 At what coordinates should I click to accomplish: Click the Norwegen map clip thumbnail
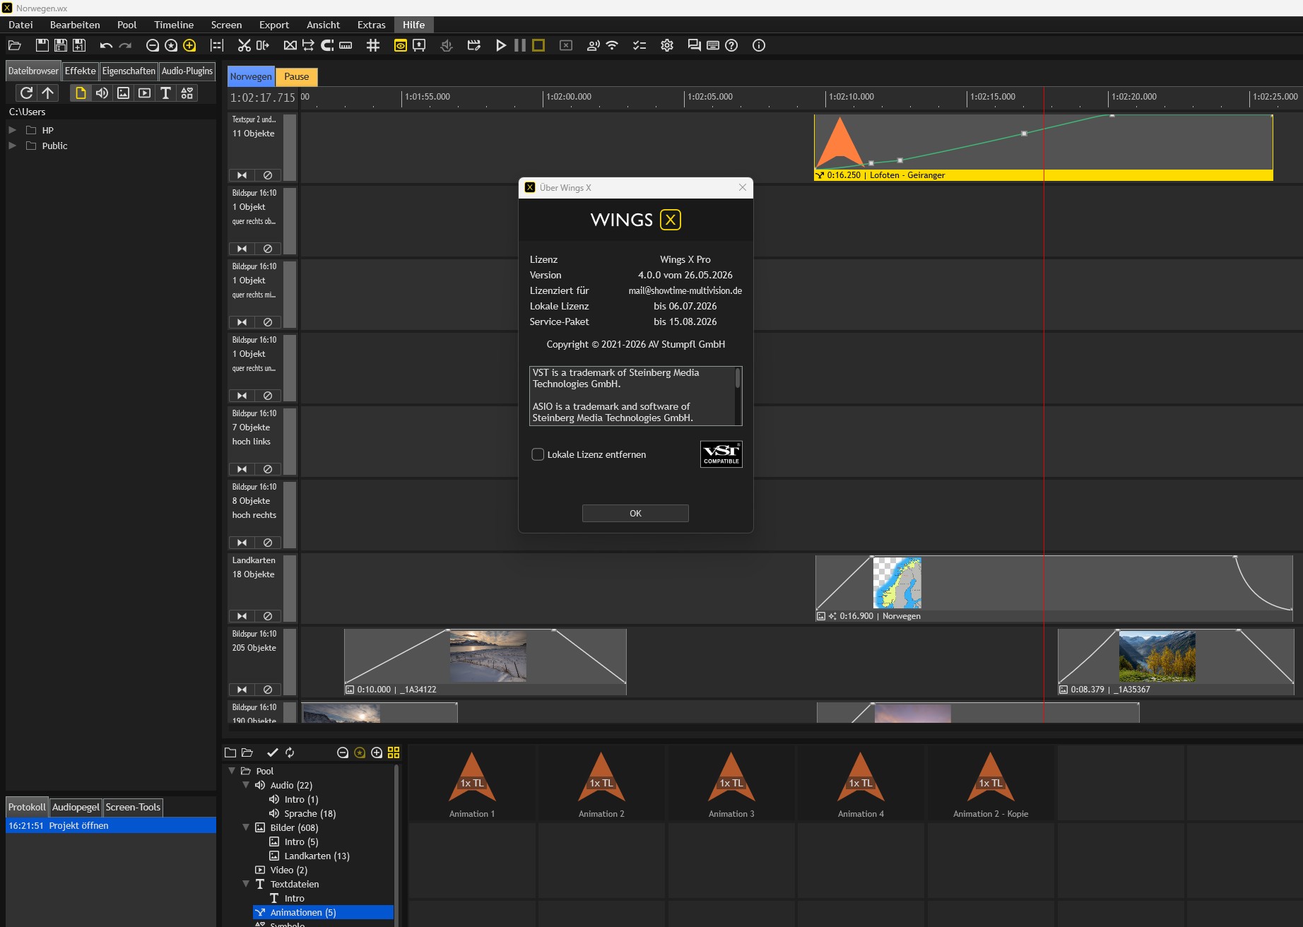coord(897,583)
